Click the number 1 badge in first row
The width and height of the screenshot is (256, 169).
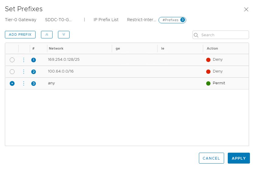pyautogui.click(x=33, y=60)
